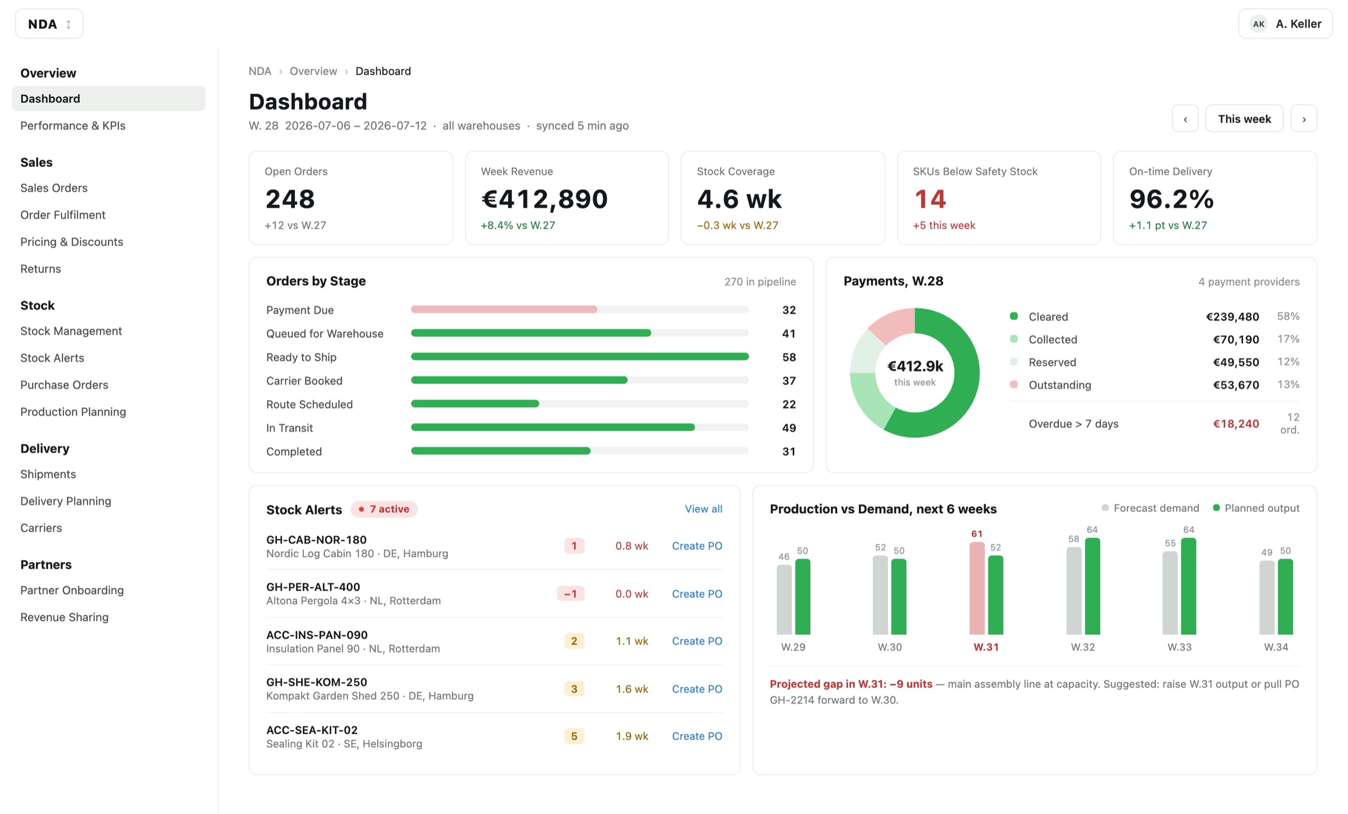Select the Stock Coverage card
This screenshot has height=814, width=1348.
(783, 198)
